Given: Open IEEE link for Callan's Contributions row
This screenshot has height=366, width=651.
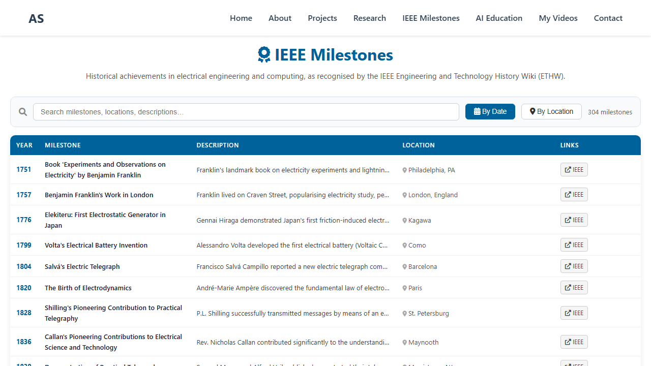Looking at the screenshot, I should pyautogui.click(x=574, y=342).
